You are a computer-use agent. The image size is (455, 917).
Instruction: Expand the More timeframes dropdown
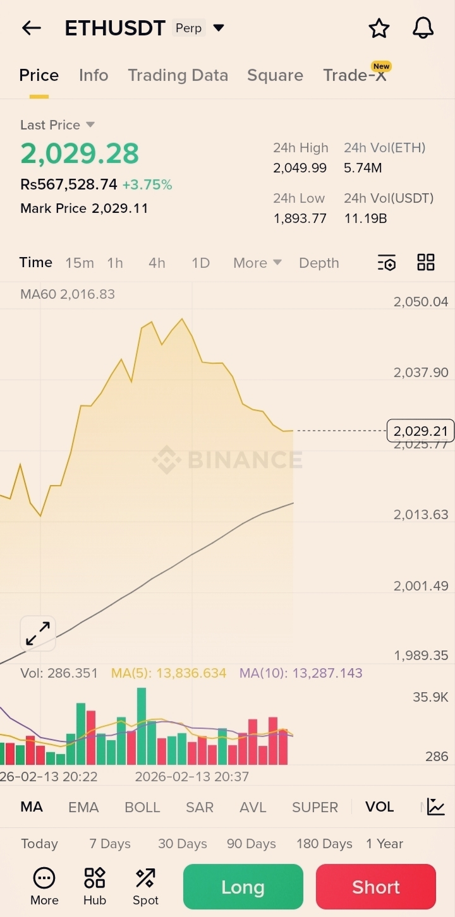tap(257, 263)
